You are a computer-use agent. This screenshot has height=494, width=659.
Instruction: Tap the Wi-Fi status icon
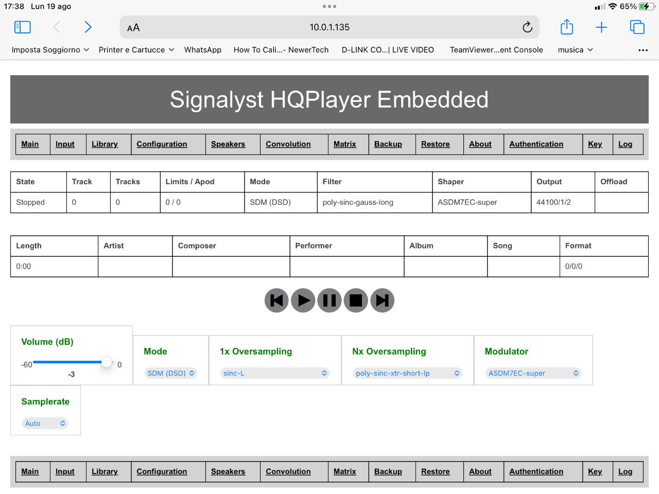pos(613,7)
